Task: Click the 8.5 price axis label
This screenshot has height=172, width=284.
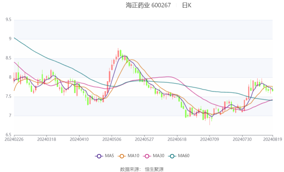Action: (8, 58)
